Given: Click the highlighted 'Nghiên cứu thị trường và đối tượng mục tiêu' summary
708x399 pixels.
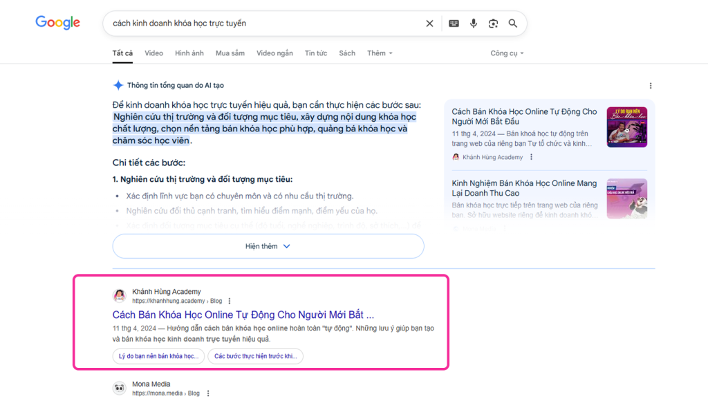Looking at the screenshot, I should (x=264, y=129).
